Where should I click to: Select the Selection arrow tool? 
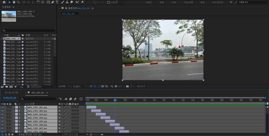point(9,2)
